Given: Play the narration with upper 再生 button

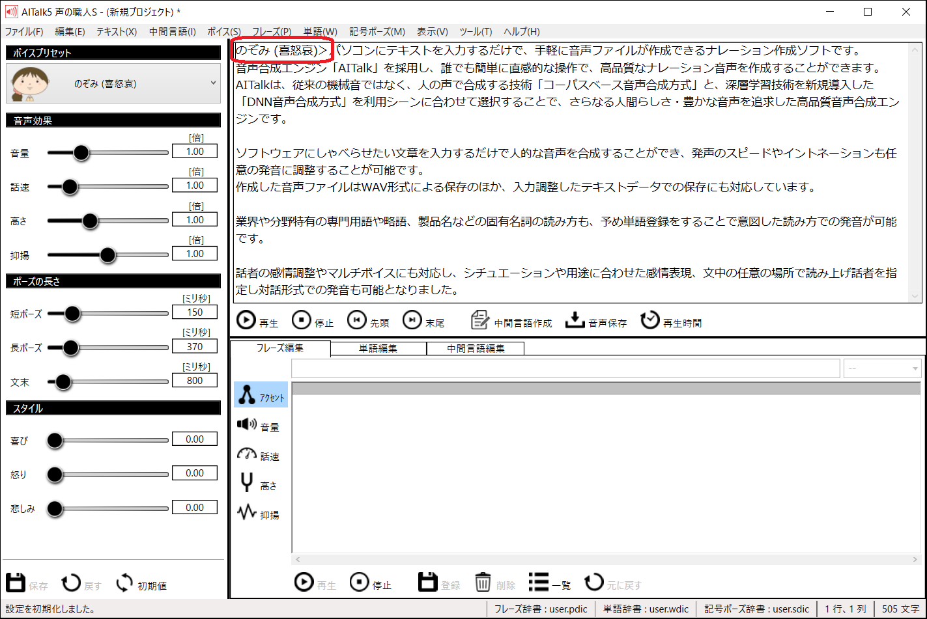Looking at the screenshot, I should [x=257, y=321].
